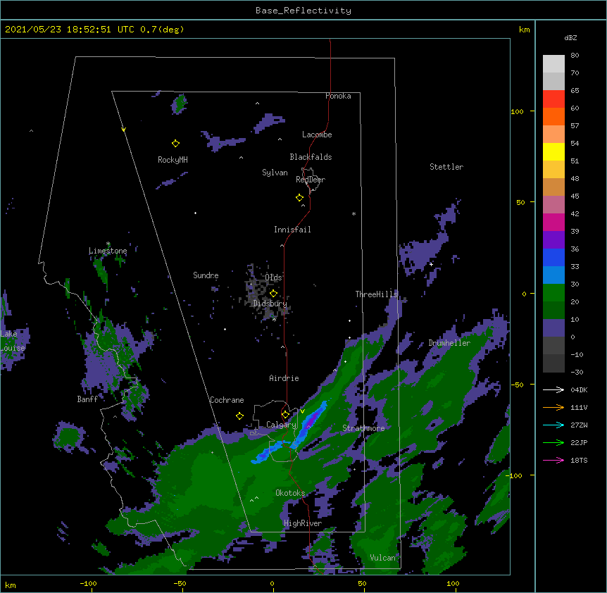607x593 pixels.
Task: Click the cyan 27ZW arrow in legend
Action: pyautogui.click(x=553, y=425)
